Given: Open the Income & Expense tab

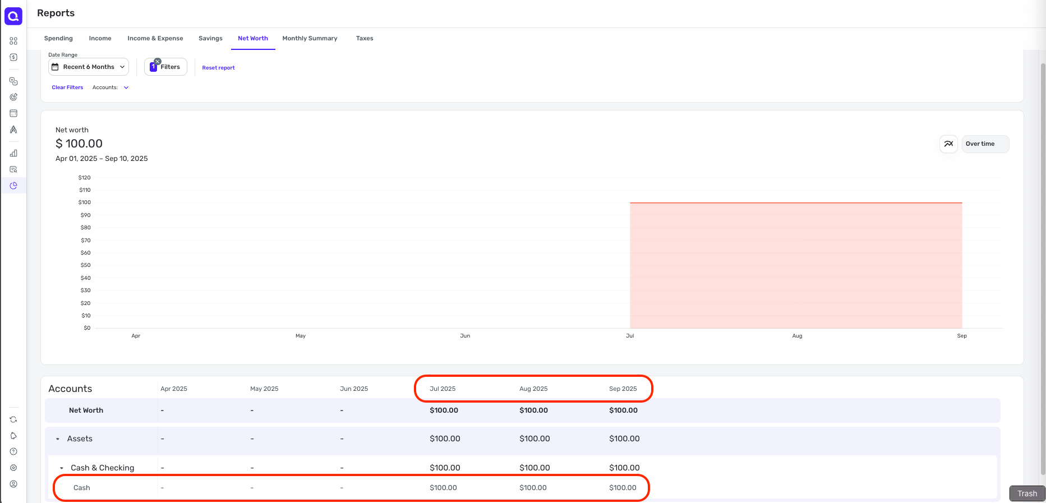Looking at the screenshot, I should click(155, 39).
